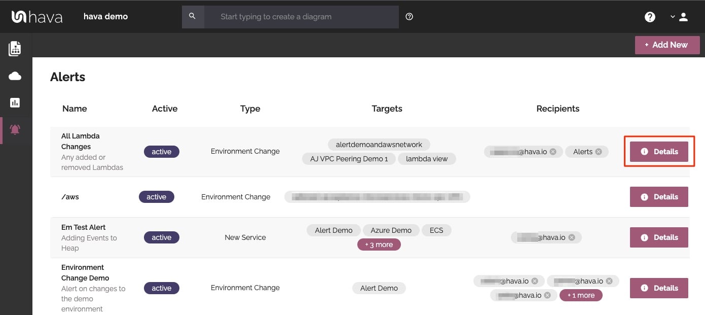Click the + Add New button
705x315 pixels.
[667, 45]
